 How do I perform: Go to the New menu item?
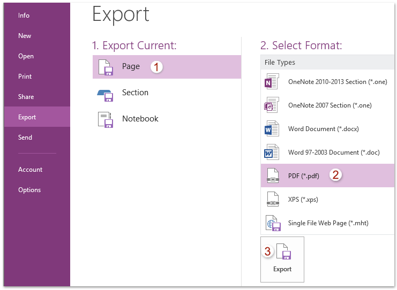[x=25, y=36]
